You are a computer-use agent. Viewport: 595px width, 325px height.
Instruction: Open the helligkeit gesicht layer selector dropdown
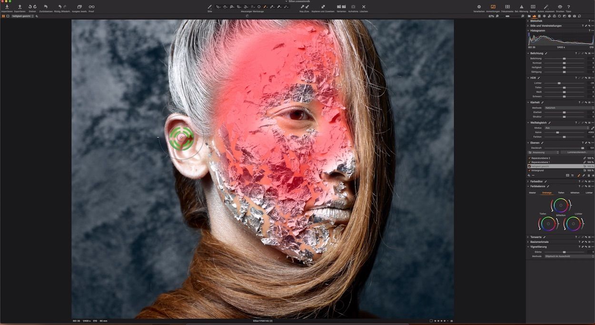23,16
